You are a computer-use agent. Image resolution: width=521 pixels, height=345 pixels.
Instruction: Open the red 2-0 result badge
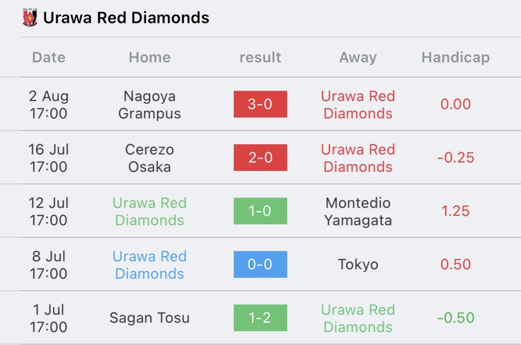pyautogui.click(x=260, y=158)
